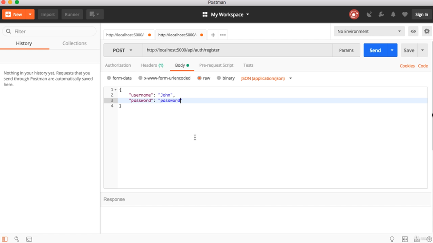
Task: Open Postman console icon in status bar
Action: pyautogui.click(x=29, y=239)
